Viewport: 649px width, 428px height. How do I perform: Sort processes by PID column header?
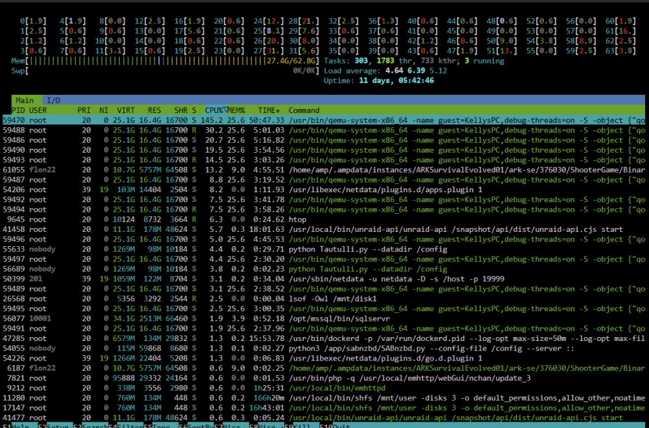(x=18, y=110)
